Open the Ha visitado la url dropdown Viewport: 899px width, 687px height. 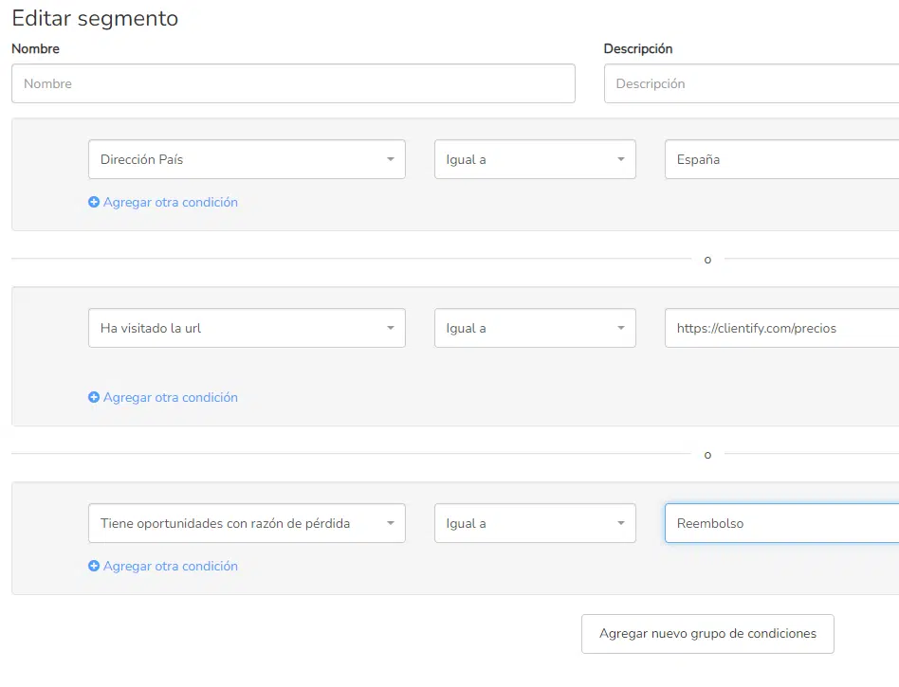247,328
